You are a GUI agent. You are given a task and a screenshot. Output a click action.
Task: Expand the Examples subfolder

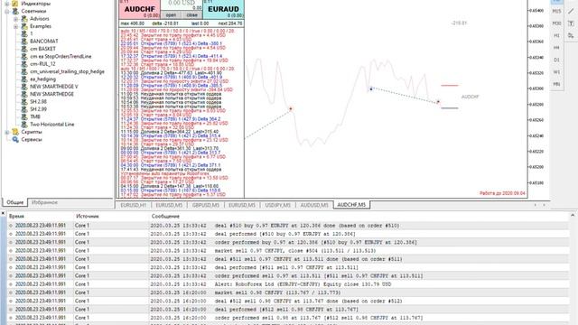[x=15, y=26]
